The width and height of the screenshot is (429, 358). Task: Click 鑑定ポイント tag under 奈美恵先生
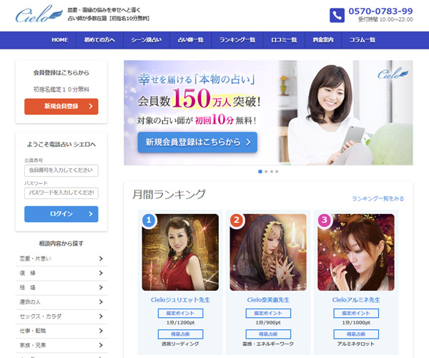(x=268, y=313)
